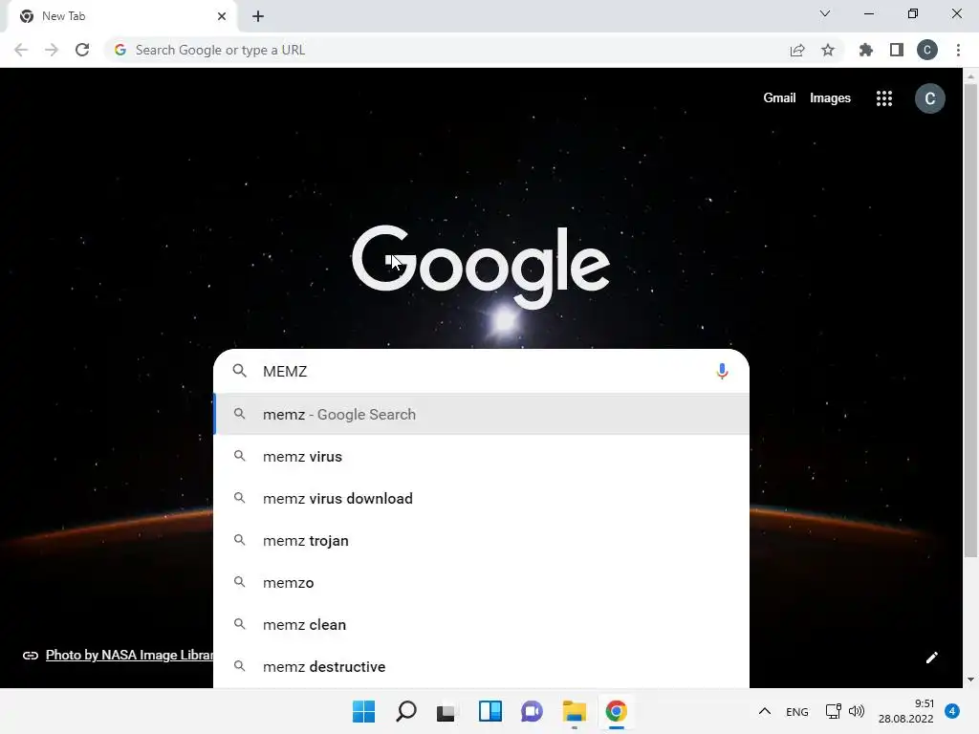Screen dimensions: 979x734
Task: Open the notification badge showing 4
Action: 952,711
